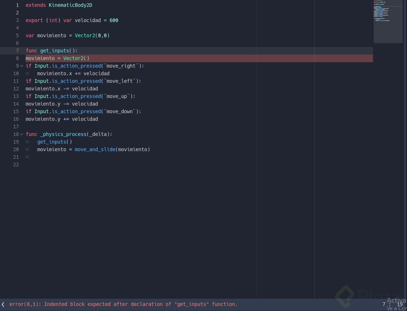Viewport: 407px width, 311px height.
Task: Click the red indented block error message
Action: [x=123, y=304]
